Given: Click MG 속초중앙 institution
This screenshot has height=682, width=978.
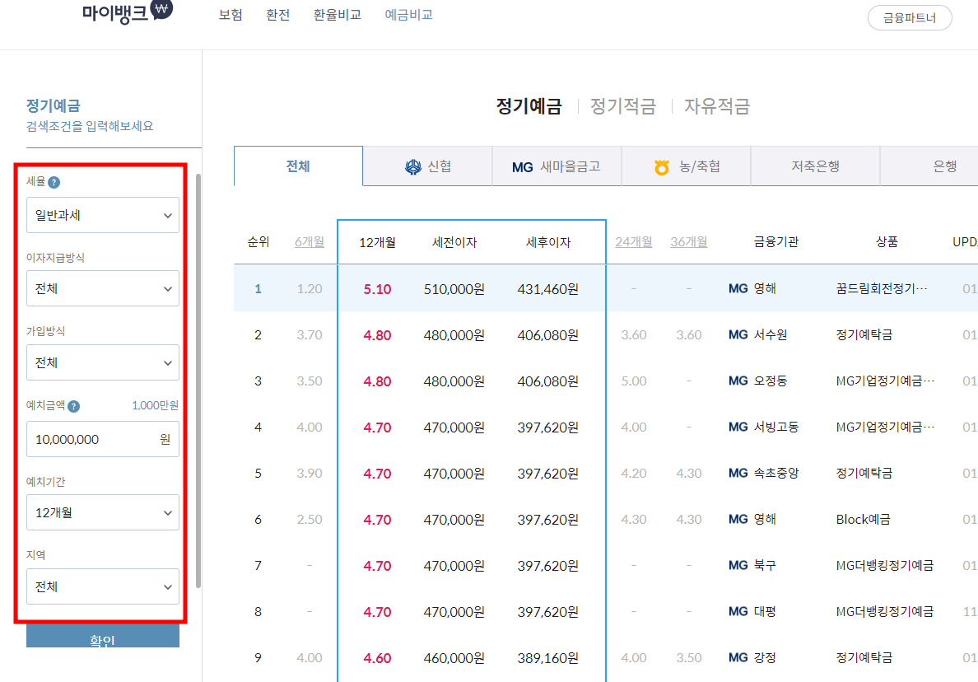Looking at the screenshot, I should pos(763,474).
